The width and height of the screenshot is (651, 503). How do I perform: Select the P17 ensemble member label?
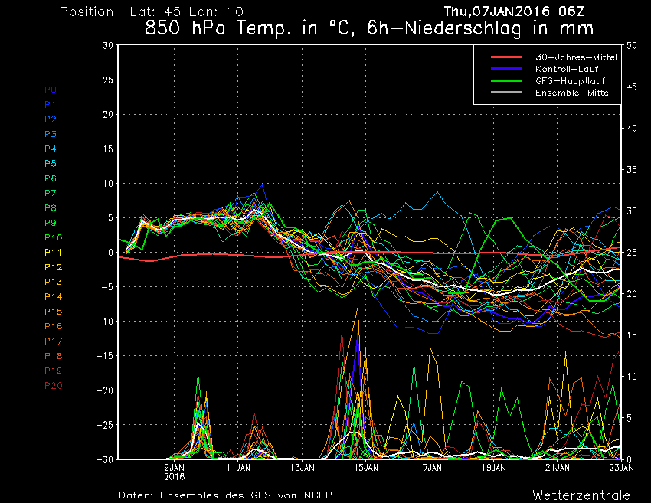(53, 341)
